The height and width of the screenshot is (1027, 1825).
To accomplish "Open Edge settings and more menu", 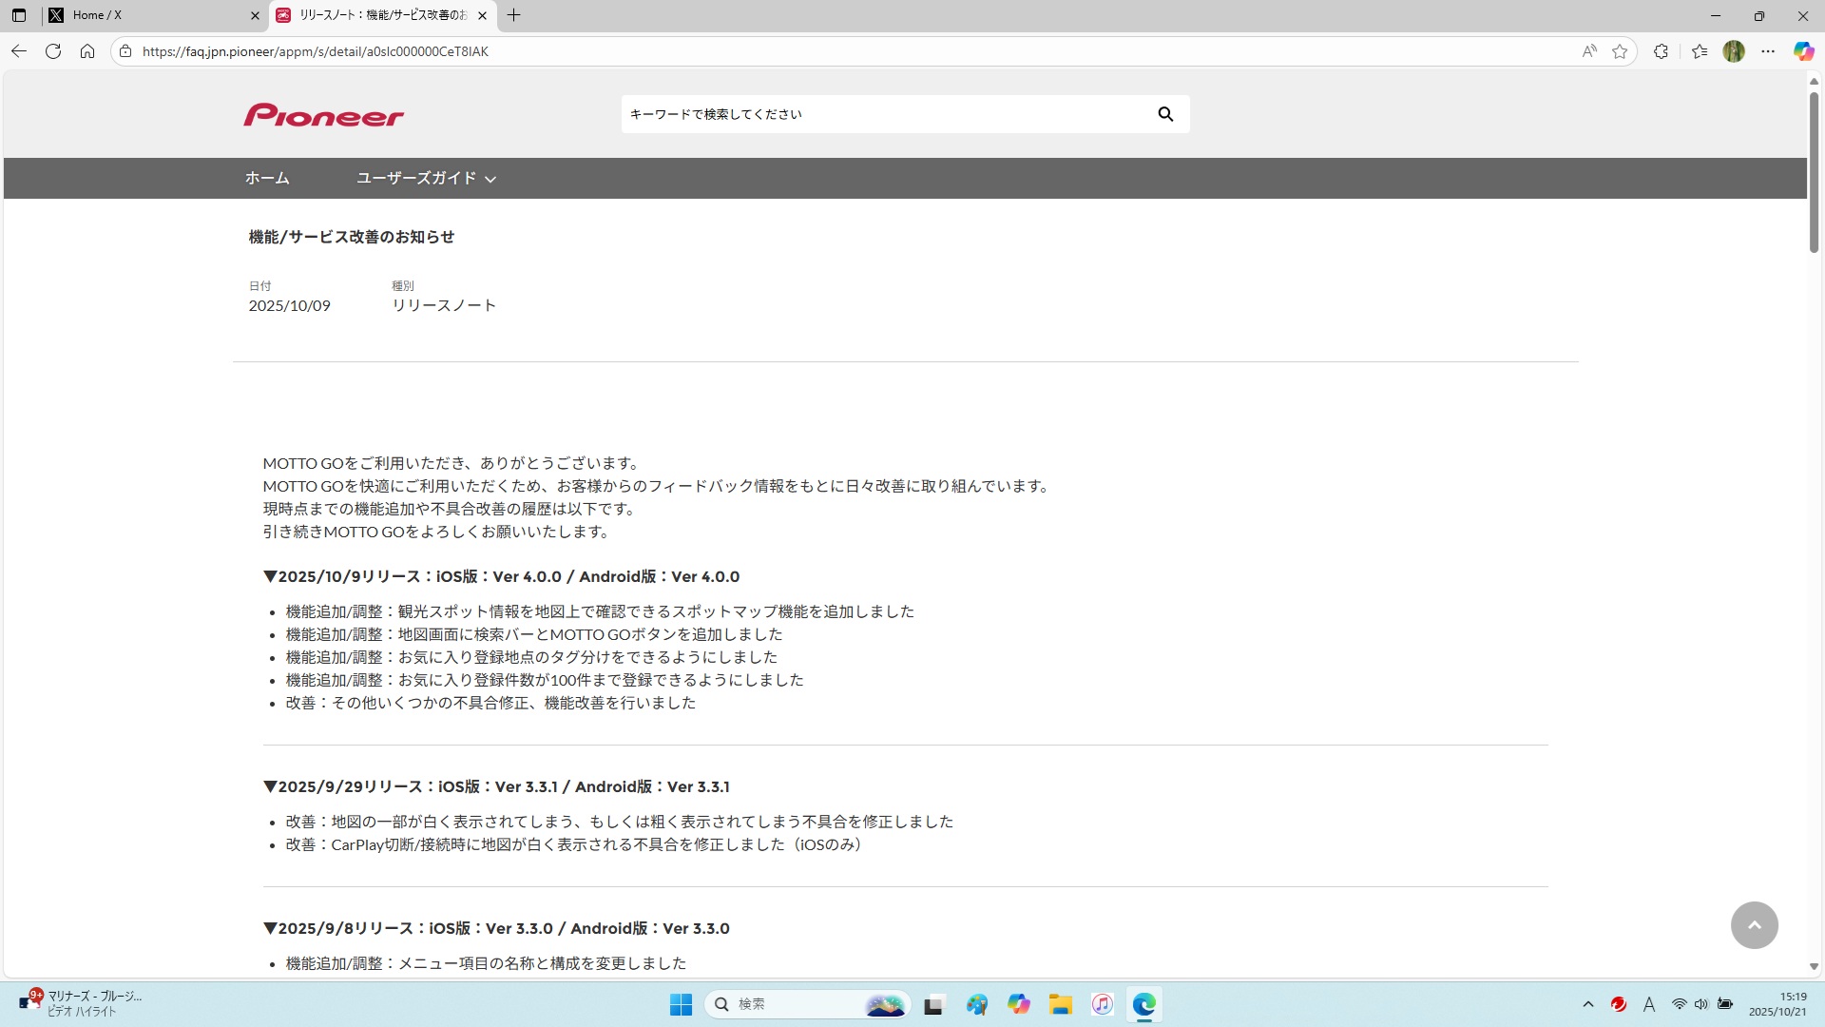I will click(1768, 51).
